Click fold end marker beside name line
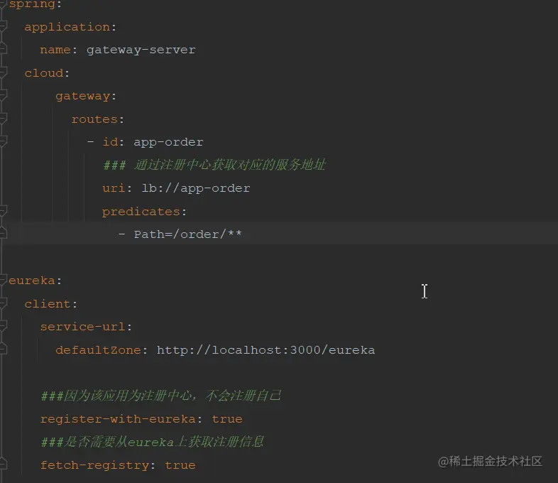The width and height of the screenshot is (558, 483). coord(4,49)
